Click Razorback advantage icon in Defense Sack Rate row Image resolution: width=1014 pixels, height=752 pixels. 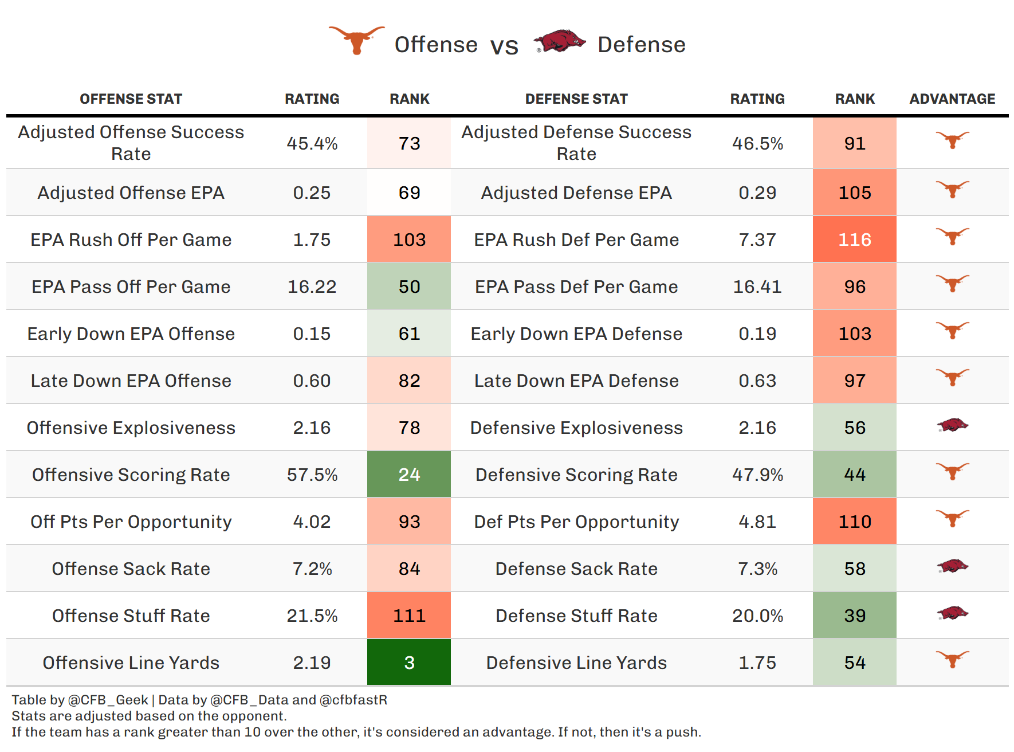[x=952, y=566]
